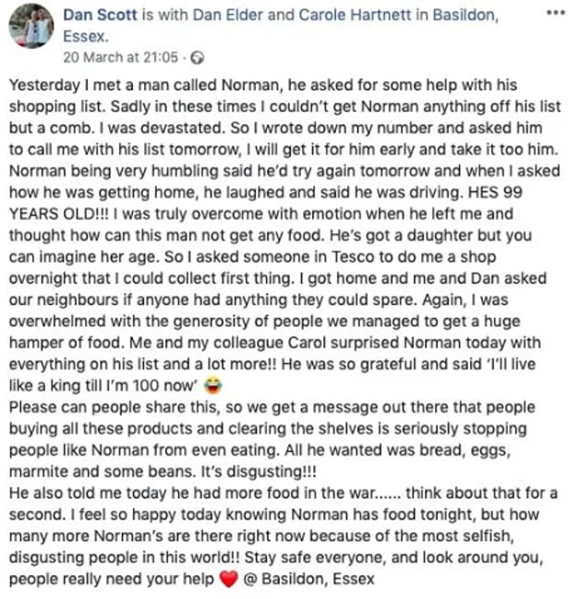568x599 pixels.
Task: Click the 20 March at 21:05 timestamp
Action: pos(121,57)
